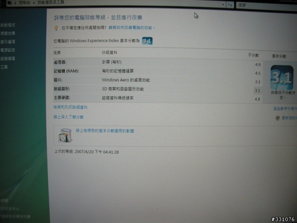Viewport: 297px width, 223px height.
Task: Open 問題報告及解決方案 link in left pane
Action: point(15,216)
